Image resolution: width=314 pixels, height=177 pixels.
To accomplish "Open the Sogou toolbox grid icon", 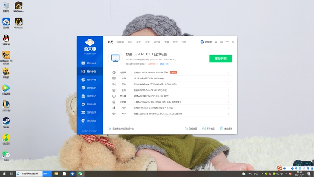I will coord(311,168).
